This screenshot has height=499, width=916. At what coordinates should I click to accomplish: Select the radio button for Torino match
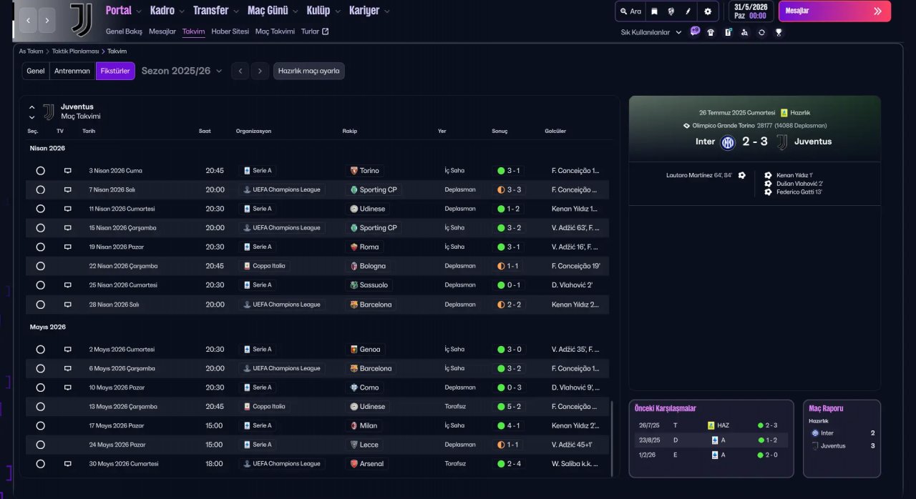click(x=40, y=171)
